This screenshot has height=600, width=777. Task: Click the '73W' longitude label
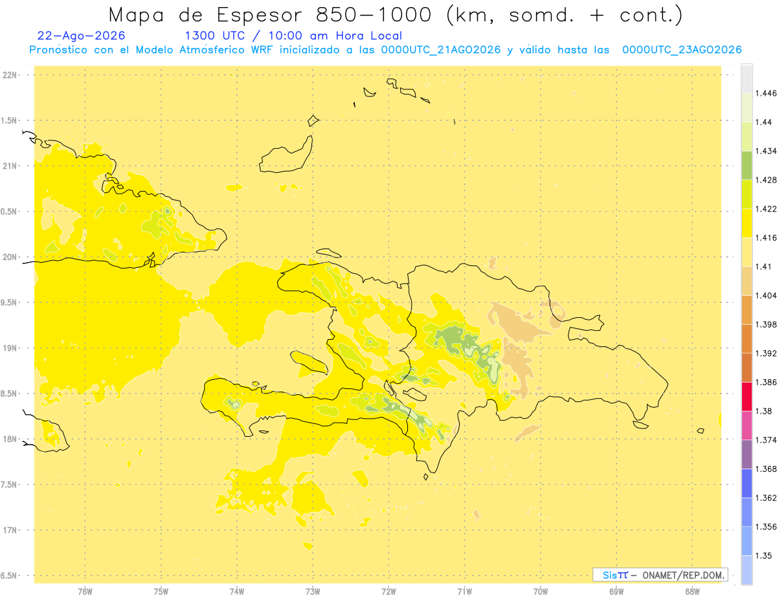[x=313, y=591]
